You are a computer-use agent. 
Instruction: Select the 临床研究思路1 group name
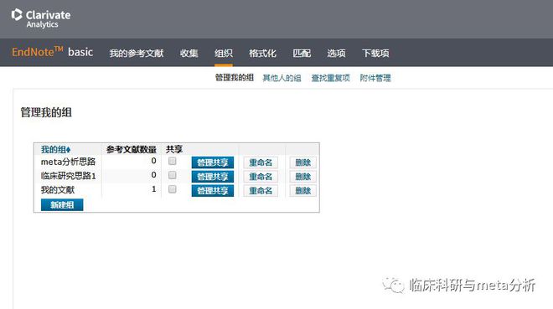(69, 176)
